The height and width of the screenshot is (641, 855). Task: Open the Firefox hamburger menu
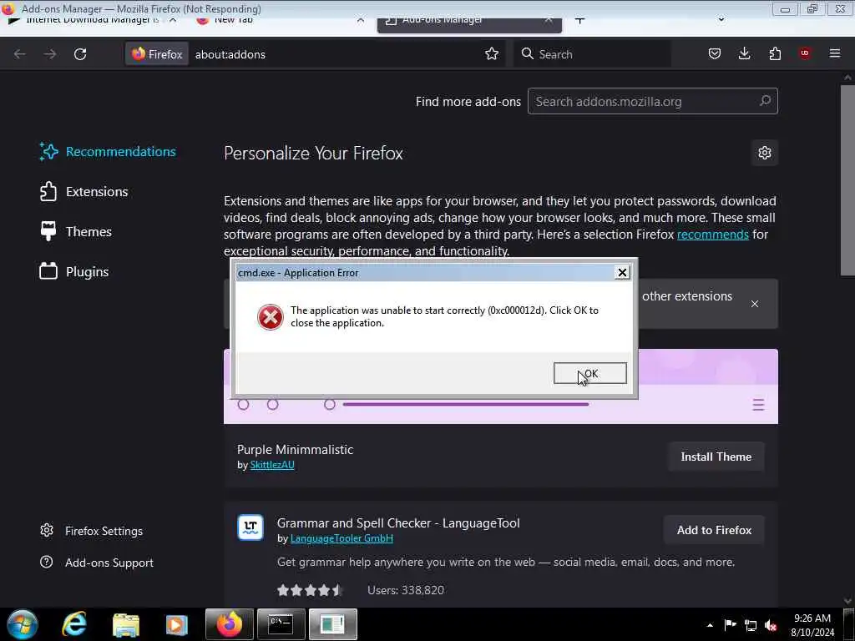click(x=835, y=53)
